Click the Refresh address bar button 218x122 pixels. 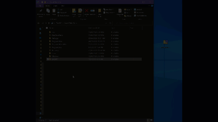pyautogui.click(x=110, y=23)
